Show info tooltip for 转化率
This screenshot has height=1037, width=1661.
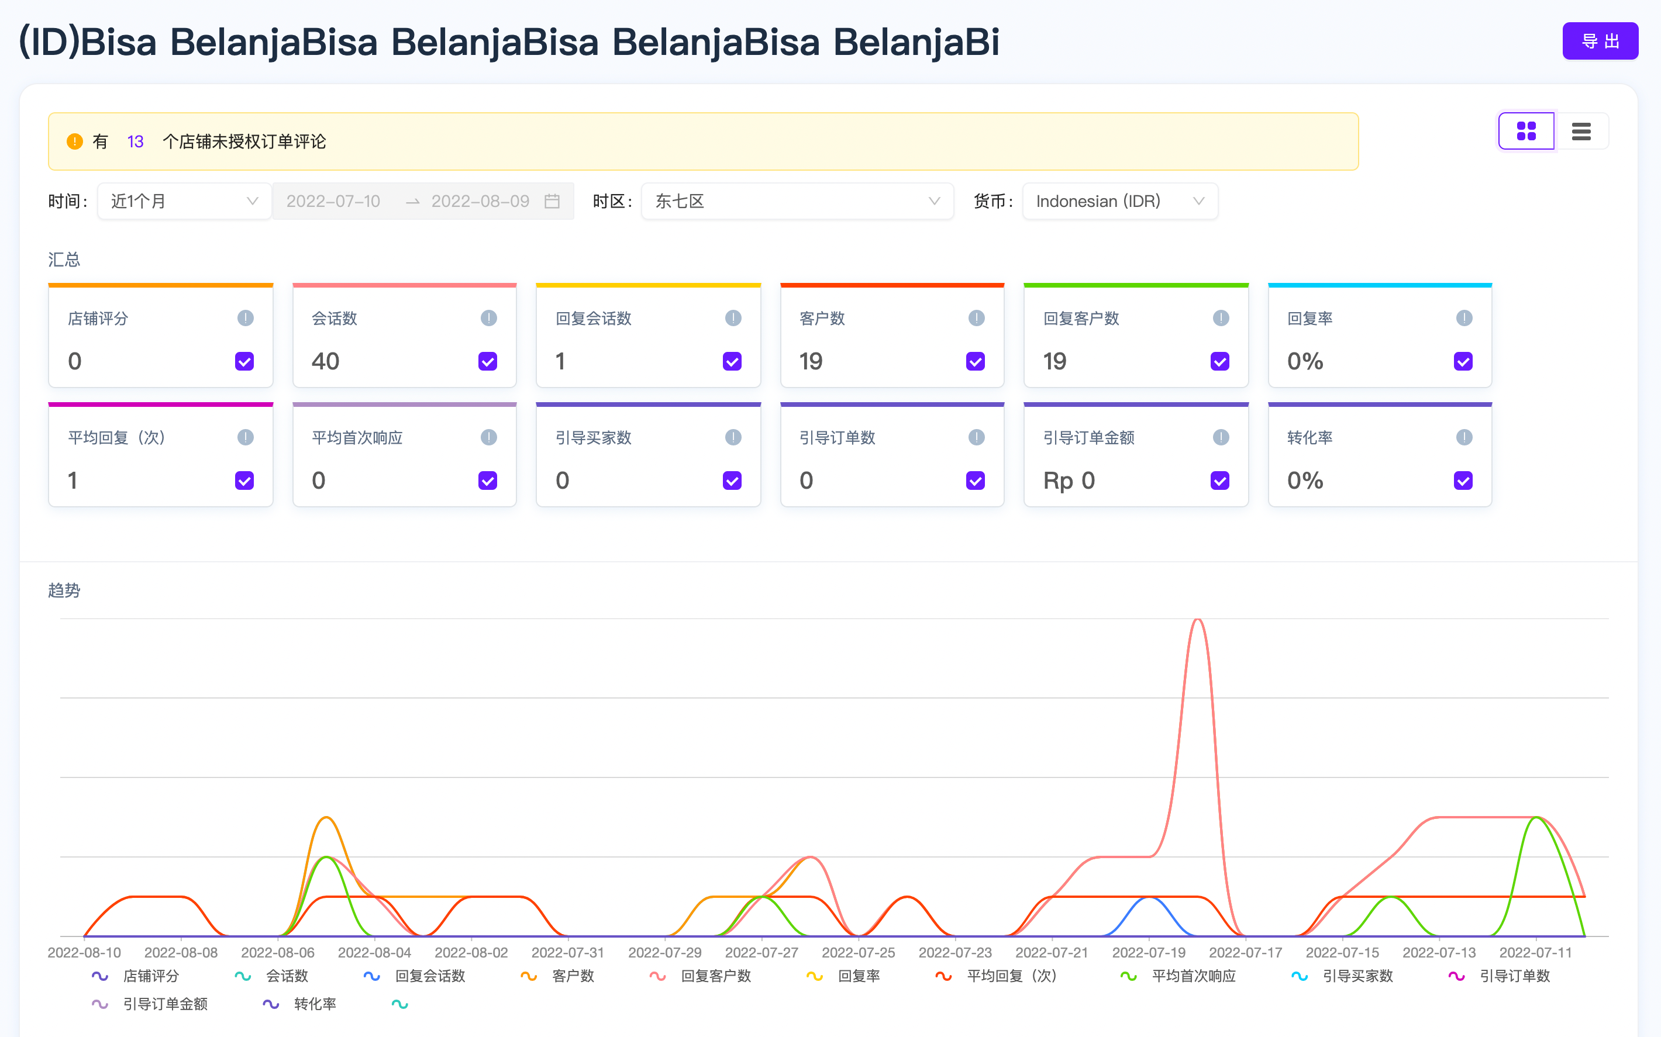(x=1464, y=438)
